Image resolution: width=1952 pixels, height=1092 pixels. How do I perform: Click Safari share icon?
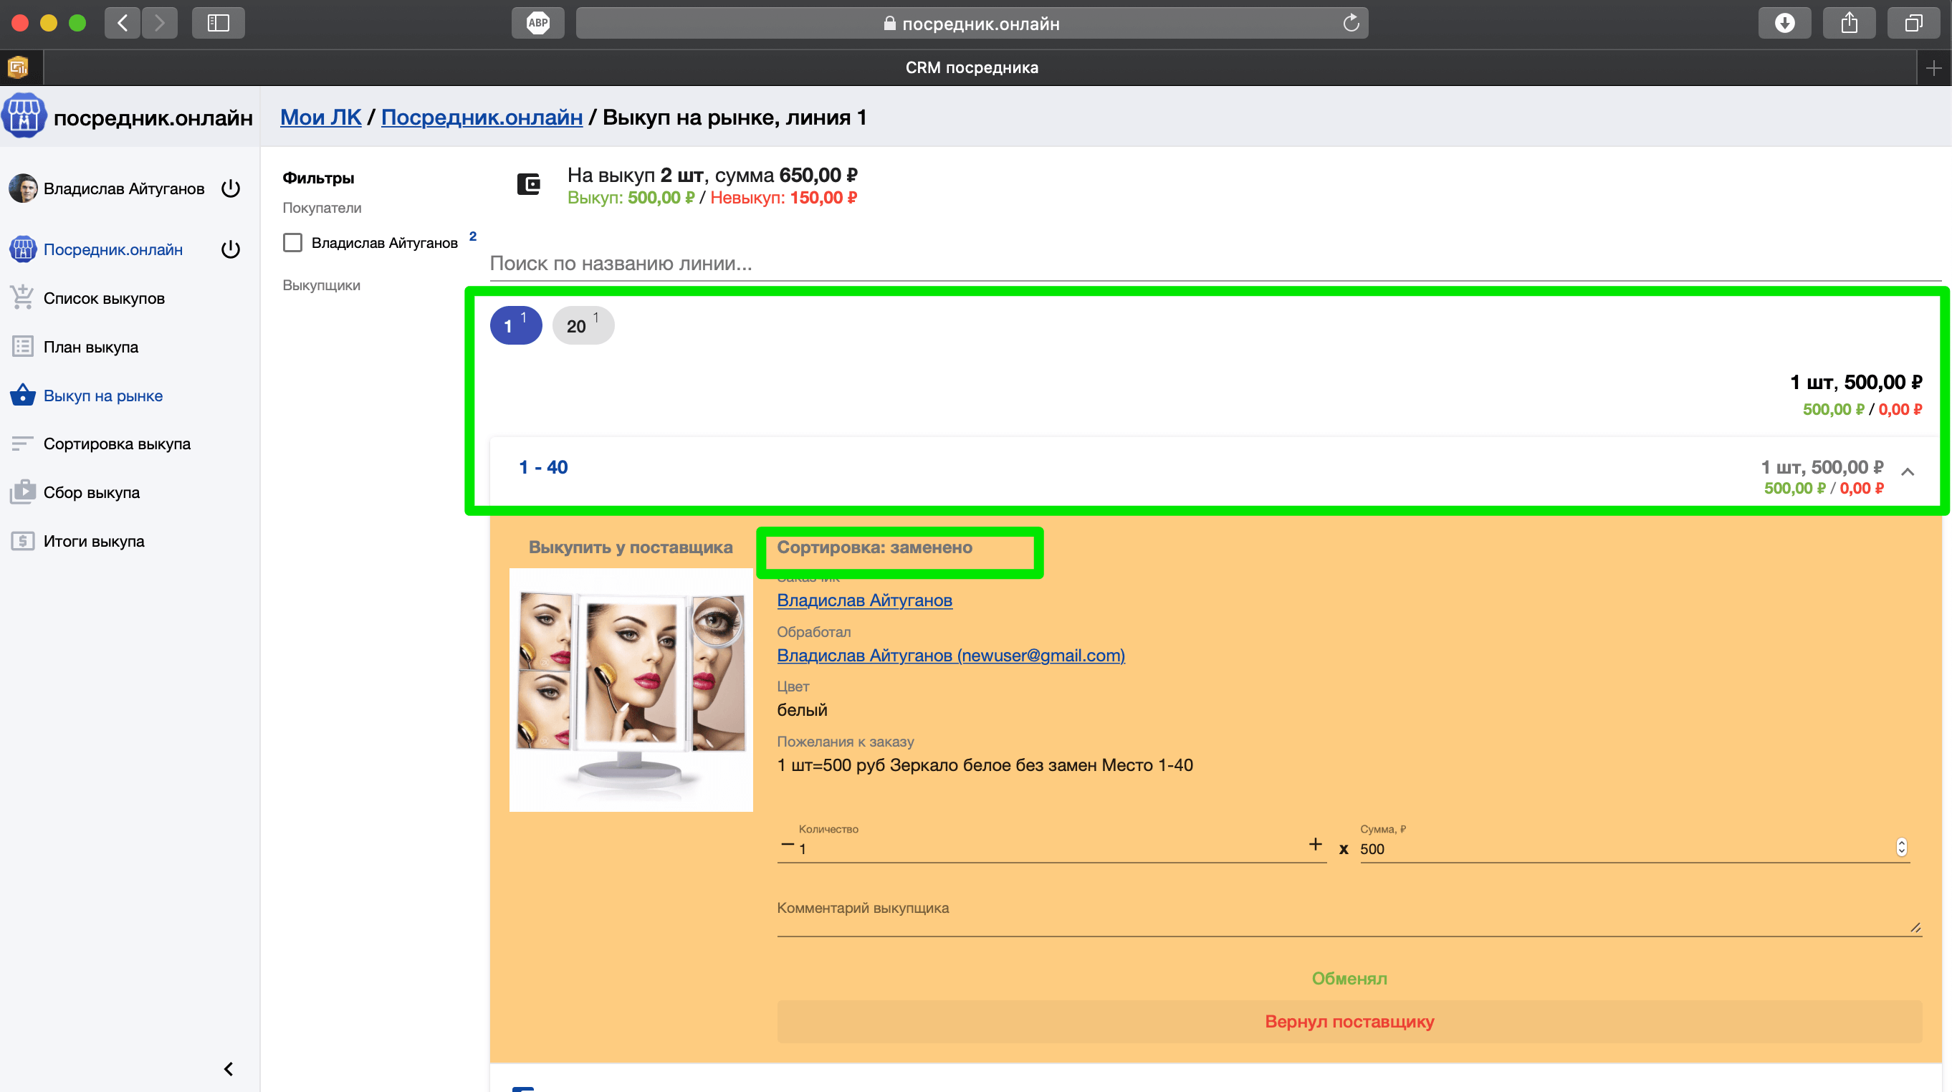pos(1849,24)
